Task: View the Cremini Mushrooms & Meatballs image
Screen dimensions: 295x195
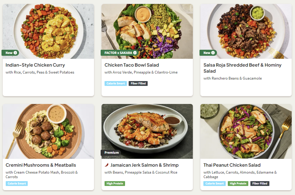Action: coord(48,131)
